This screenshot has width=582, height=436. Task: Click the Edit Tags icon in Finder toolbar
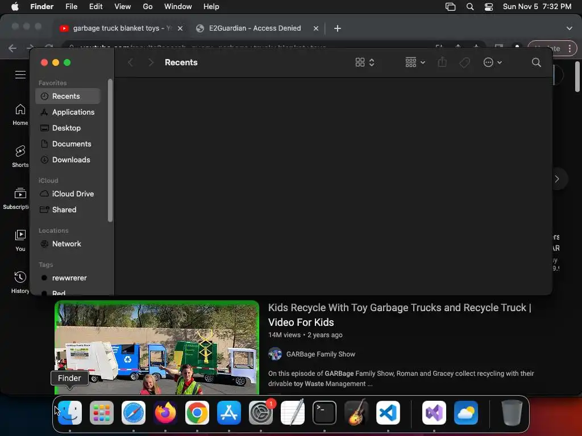(x=464, y=62)
